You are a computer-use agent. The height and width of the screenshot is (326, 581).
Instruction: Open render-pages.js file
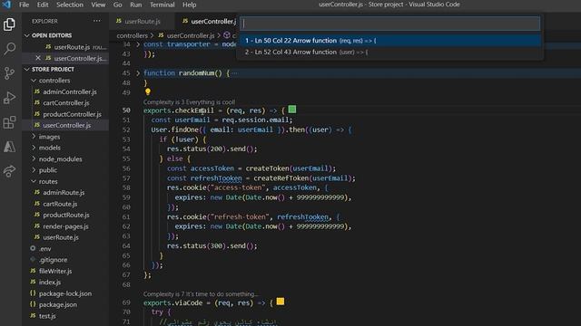[x=65, y=226]
